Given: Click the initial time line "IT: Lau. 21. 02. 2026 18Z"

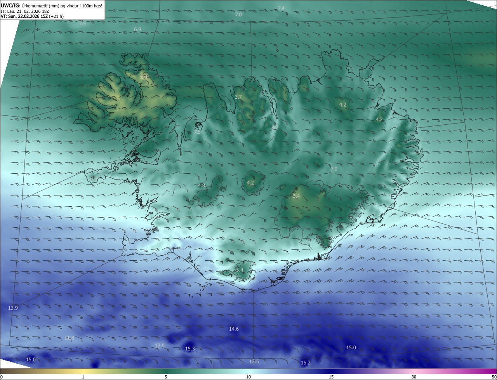Looking at the screenshot, I should [x=26, y=11].
